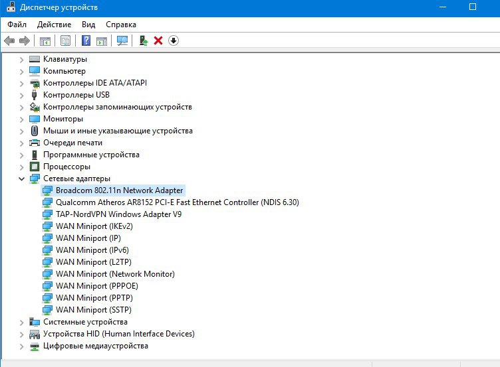Scan for hardware changes monitor icon
Screen dimensions: 500x367
click(x=122, y=40)
